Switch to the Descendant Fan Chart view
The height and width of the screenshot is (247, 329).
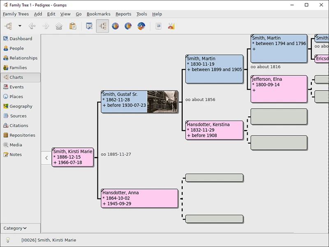pyautogui.click(x=128, y=26)
